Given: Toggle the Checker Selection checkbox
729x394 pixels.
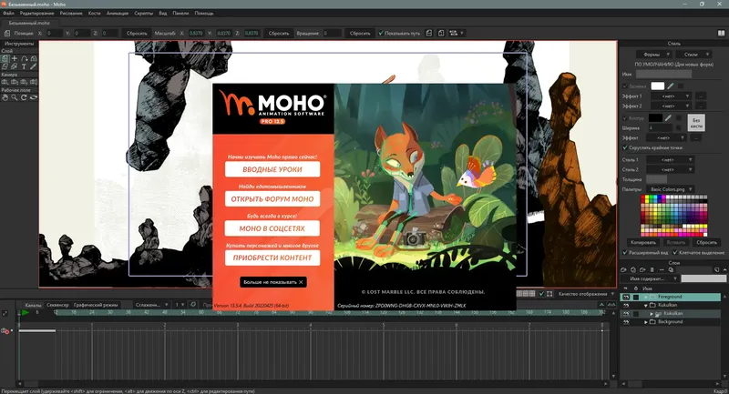Looking at the screenshot, I should (675, 252).
